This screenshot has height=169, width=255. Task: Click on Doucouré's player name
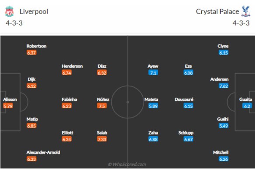click(x=184, y=100)
